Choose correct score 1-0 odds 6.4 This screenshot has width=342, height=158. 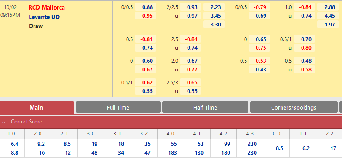coord(15,144)
